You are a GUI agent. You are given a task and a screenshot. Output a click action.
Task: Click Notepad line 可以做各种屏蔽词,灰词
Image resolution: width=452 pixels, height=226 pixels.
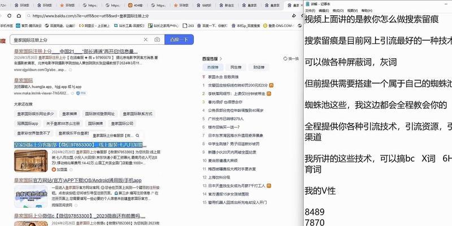[x=351, y=62]
